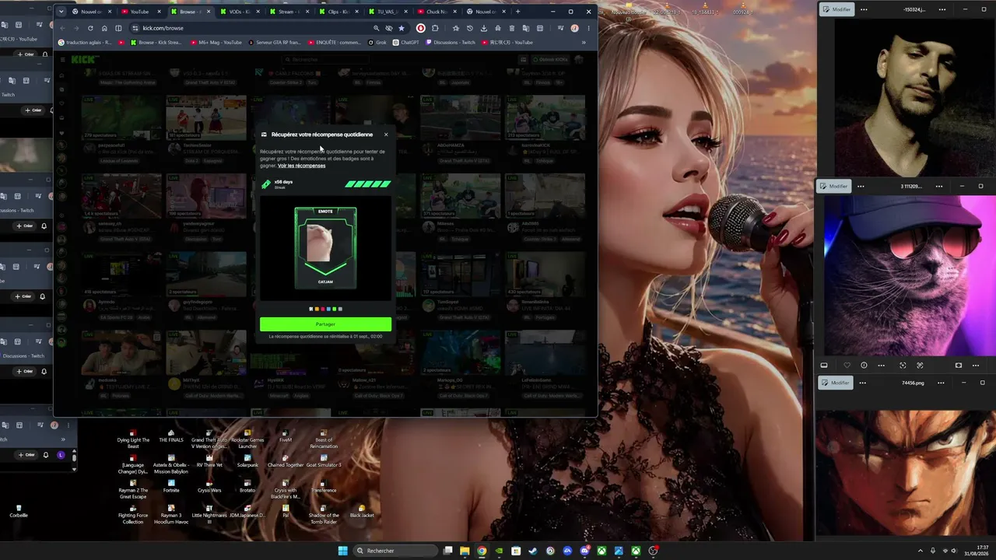The width and height of the screenshot is (996, 560).
Task: Open the Chrome three-dot menu
Action: tap(588, 28)
